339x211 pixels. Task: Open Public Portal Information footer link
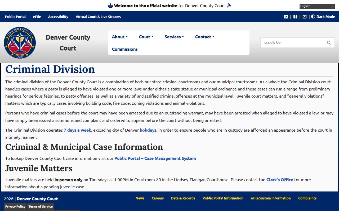(x=223, y=198)
